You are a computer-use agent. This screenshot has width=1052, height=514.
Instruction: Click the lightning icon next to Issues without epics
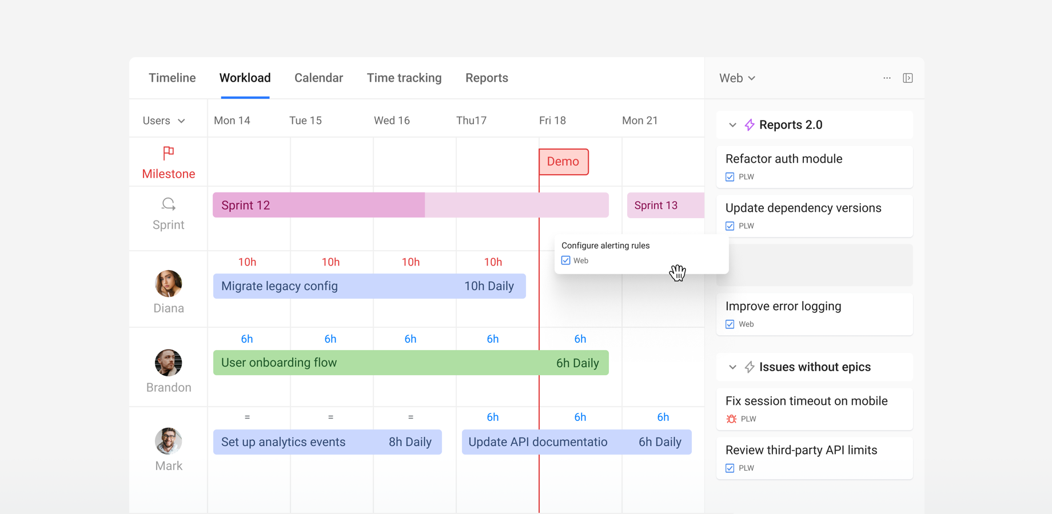(x=749, y=367)
